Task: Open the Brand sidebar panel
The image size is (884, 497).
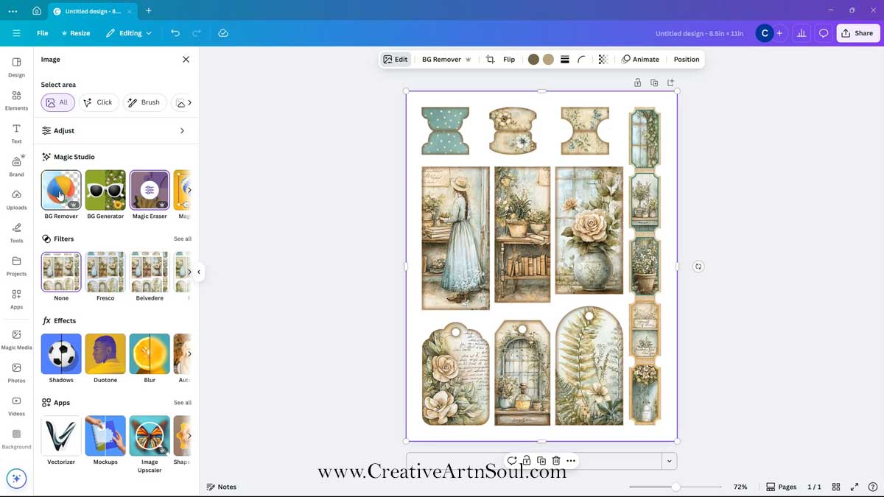Action: tap(16, 166)
